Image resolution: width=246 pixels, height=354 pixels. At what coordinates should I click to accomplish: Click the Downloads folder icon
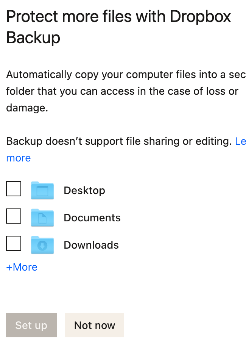coord(42,245)
